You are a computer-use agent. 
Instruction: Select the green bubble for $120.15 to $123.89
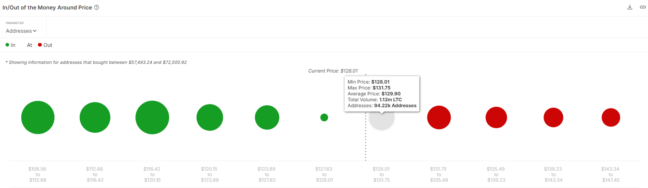point(210,117)
